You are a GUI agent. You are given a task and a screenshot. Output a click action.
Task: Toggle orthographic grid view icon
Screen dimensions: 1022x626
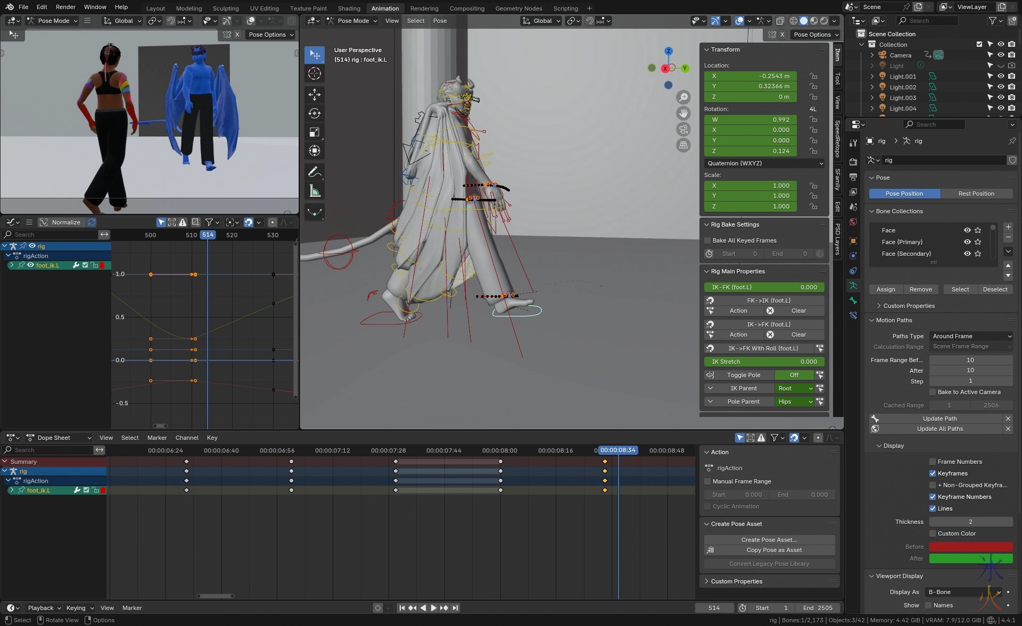pos(683,145)
